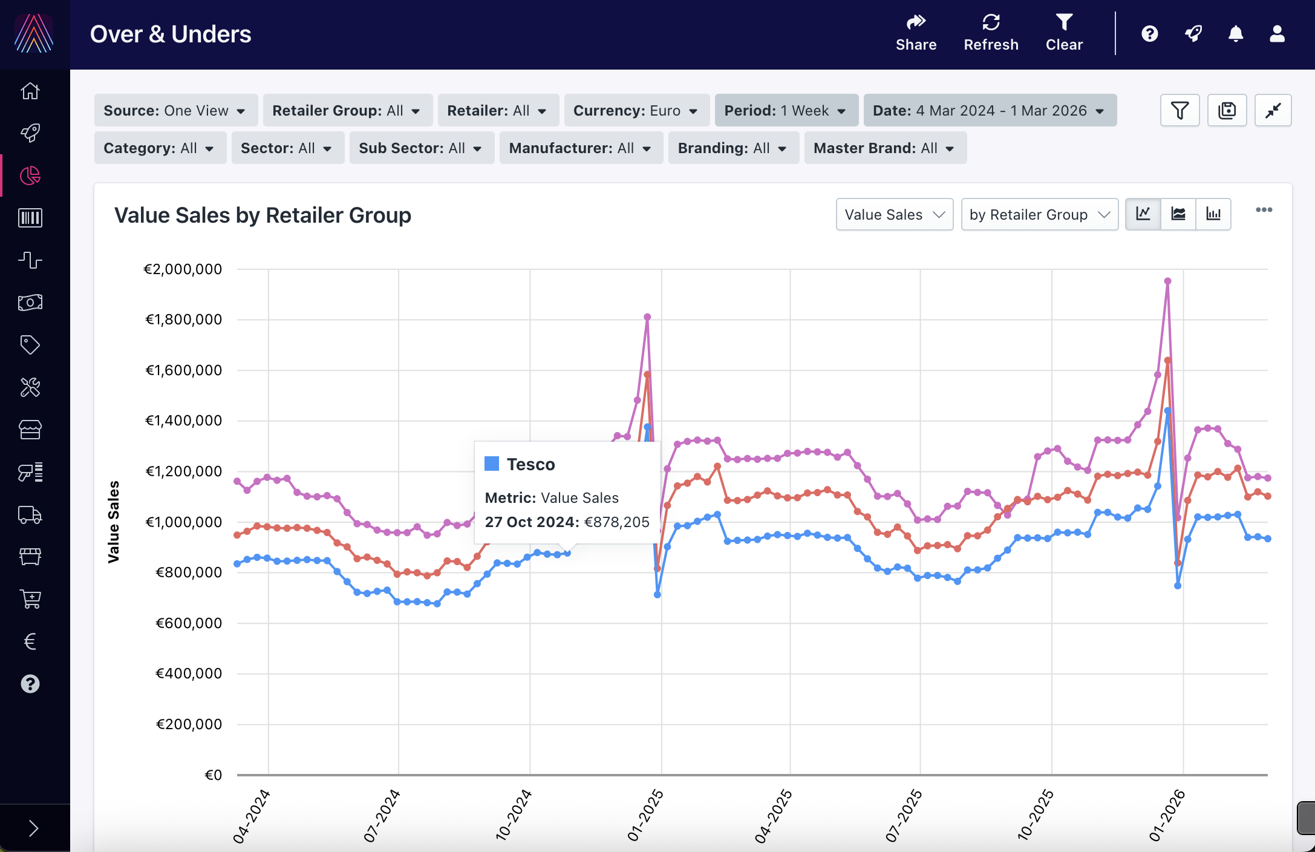Open the barcode icon in sidebar
This screenshot has height=852, width=1315.
tap(30, 218)
